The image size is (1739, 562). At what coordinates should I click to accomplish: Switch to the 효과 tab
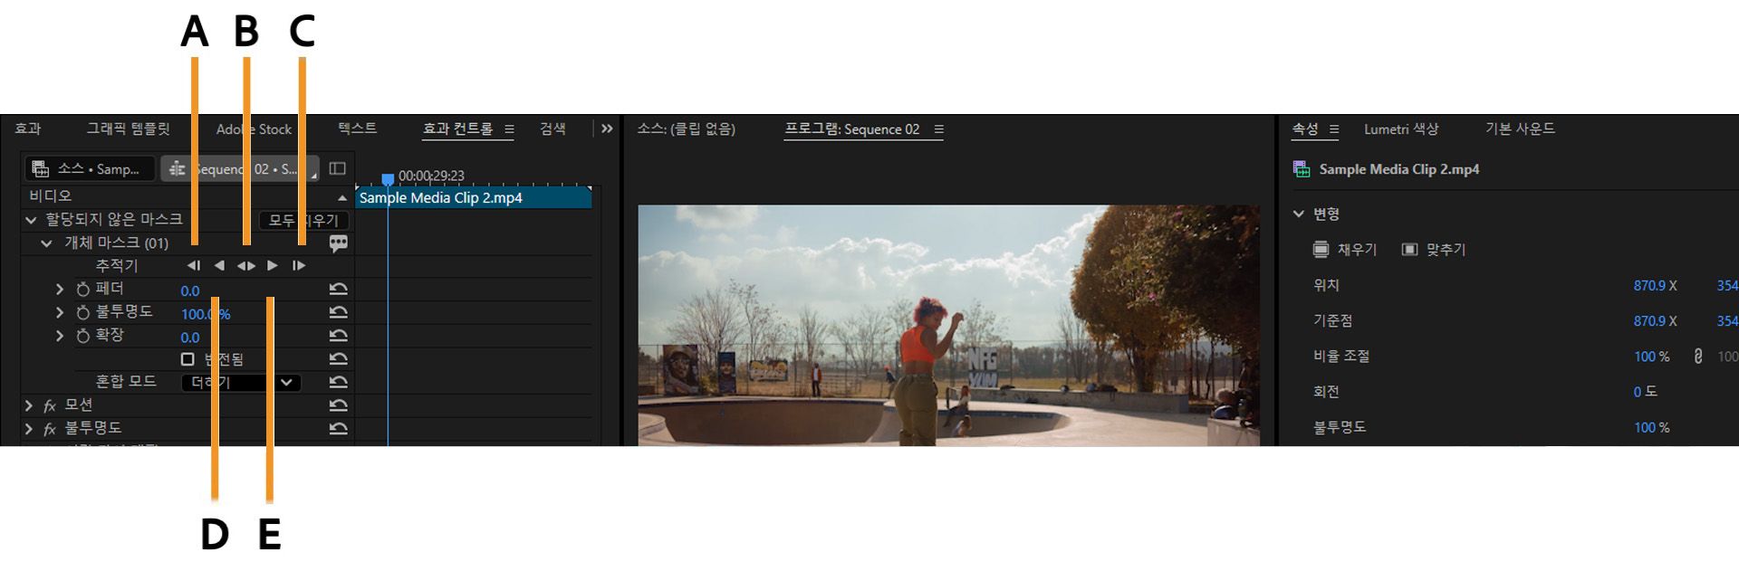(x=28, y=129)
